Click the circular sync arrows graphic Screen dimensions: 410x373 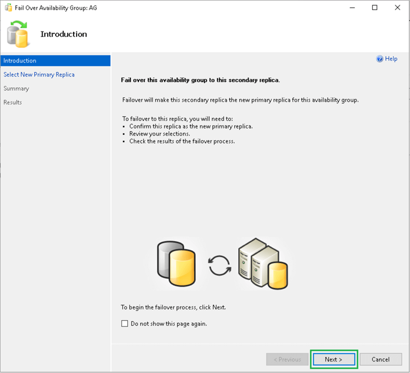220,265
